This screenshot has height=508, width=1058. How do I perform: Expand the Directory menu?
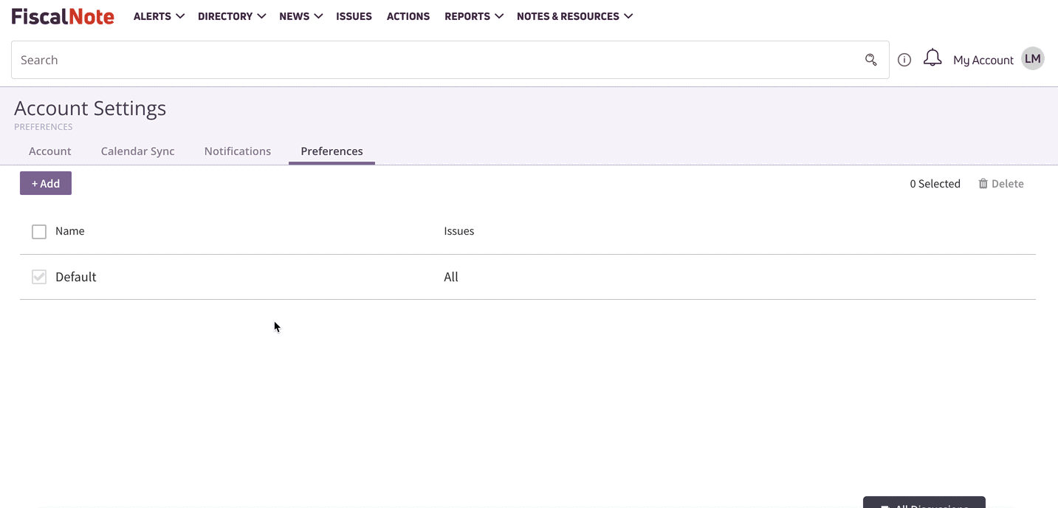(232, 16)
